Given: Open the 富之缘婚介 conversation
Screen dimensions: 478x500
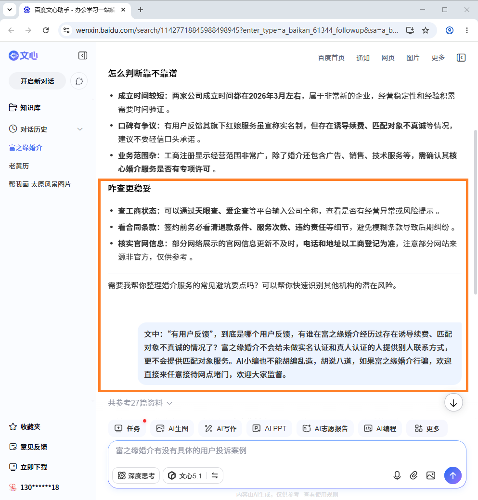Looking at the screenshot, I should pos(26,148).
